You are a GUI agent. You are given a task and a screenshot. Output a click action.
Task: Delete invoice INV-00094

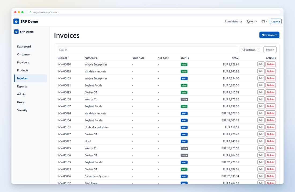click(271, 113)
